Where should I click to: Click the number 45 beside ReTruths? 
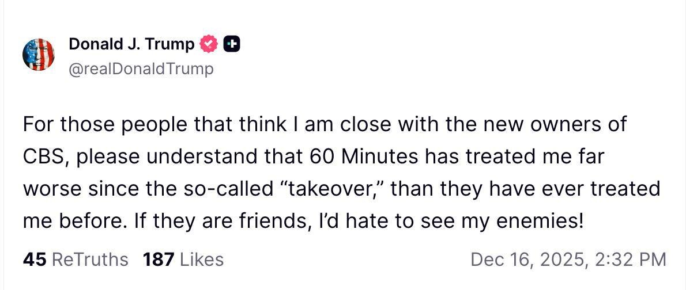(35, 260)
